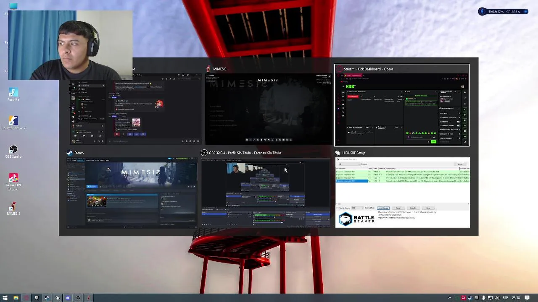The height and width of the screenshot is (302, 538).
Task: Open the volume control in system tray
Action: (497, 298)
